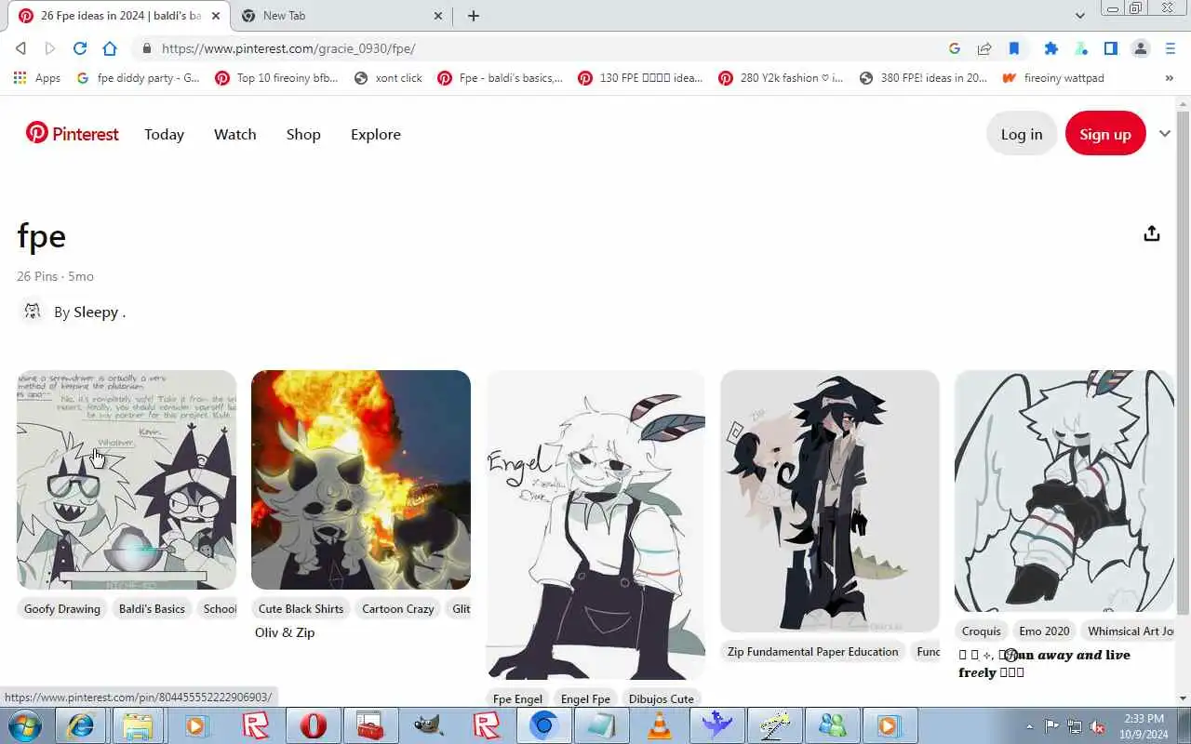The width and height of the screenshot is (1191, 744).
Task: Open the Sleepy . author link
Action: pos(100,312)
